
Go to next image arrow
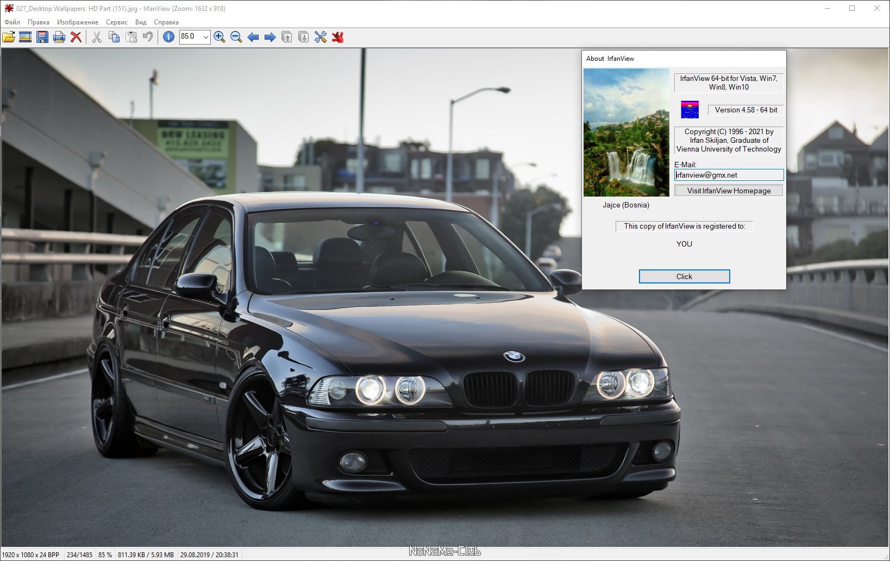pos(270,37)
